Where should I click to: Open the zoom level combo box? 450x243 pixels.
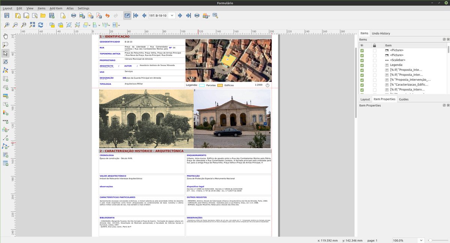coord(408,240)
